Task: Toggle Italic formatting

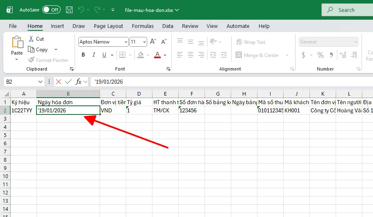Action: tap(94, 55)
